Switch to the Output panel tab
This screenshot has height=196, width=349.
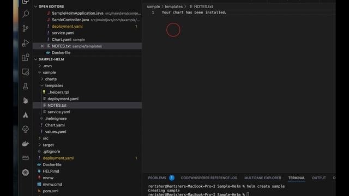click(318, 178)
